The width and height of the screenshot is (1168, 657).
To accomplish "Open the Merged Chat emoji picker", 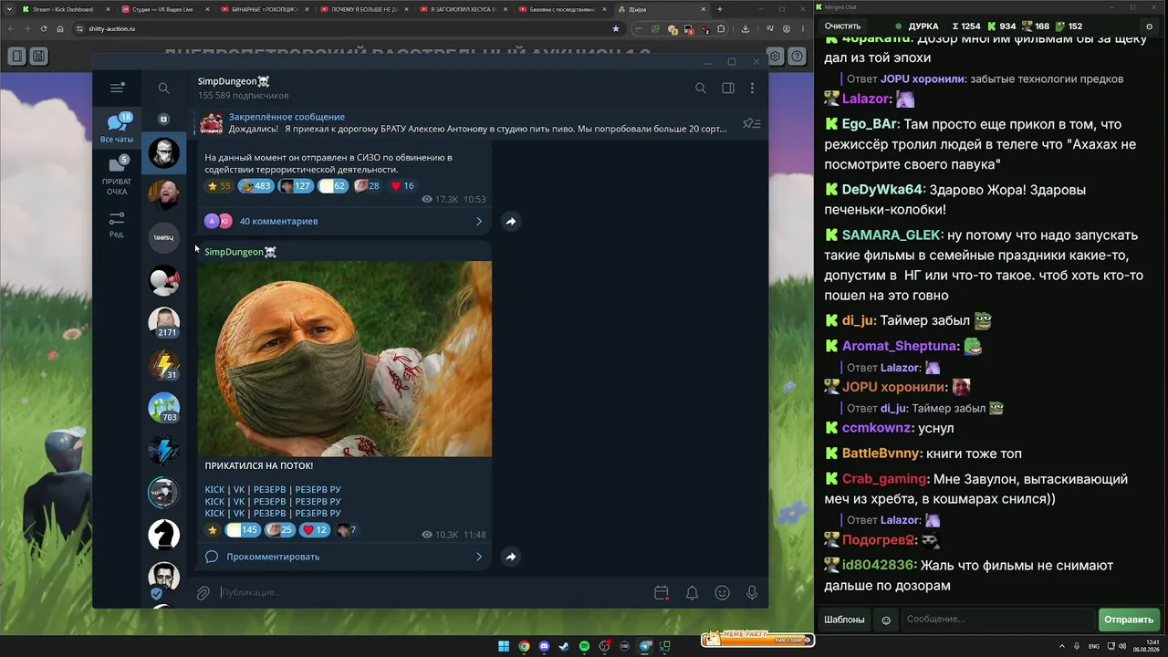I will [x=886, y=620].
